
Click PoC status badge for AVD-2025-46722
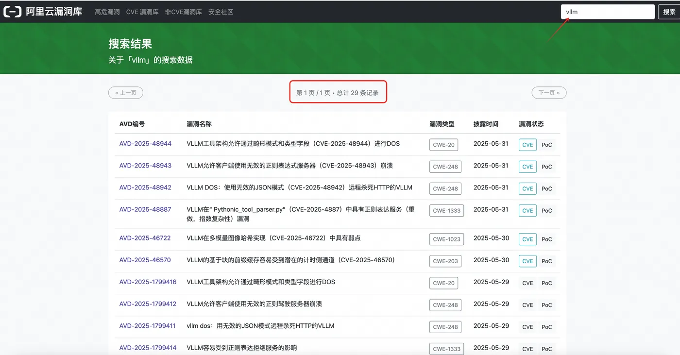pyautogui.click(x=547, y=239)
